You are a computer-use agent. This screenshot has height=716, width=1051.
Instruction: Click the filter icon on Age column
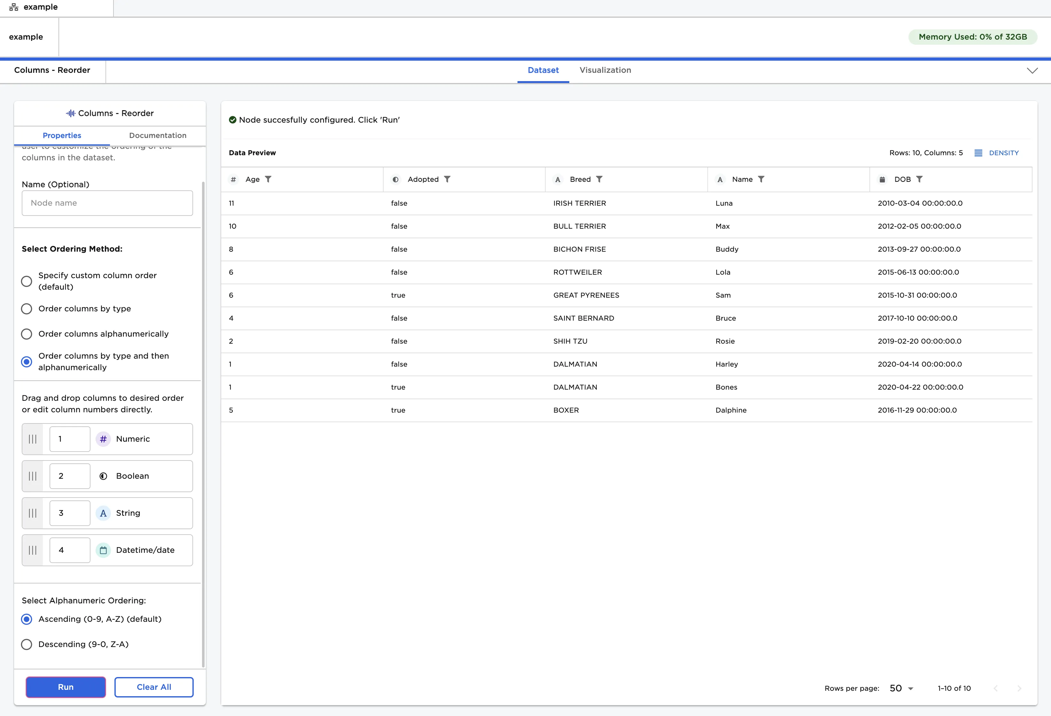(268, 179)
